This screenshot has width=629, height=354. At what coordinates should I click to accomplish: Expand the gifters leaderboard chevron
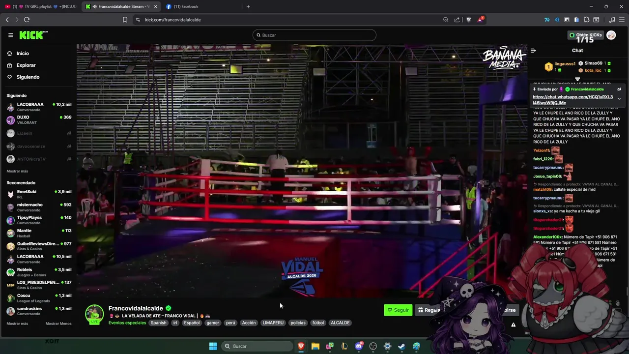tap(577, 79)
